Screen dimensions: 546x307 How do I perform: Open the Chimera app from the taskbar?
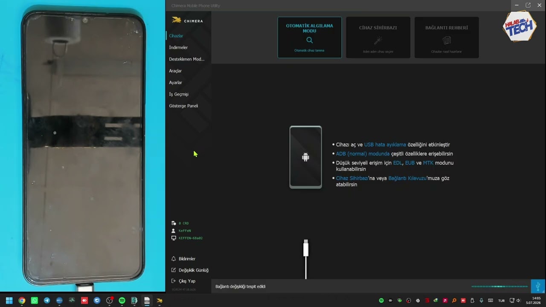click(x=160, y=301)
